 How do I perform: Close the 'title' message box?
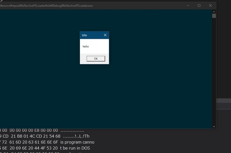click(x=105, y=35)
